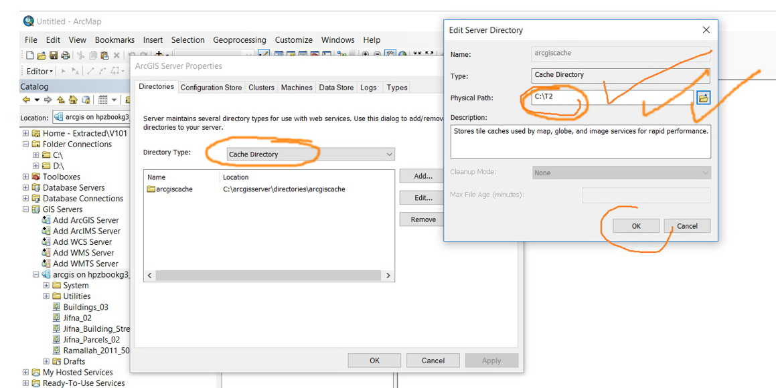Expand the Toolboxes node
Image resolution: width=776 pixels, height=388 pixels.
(25, 177)
